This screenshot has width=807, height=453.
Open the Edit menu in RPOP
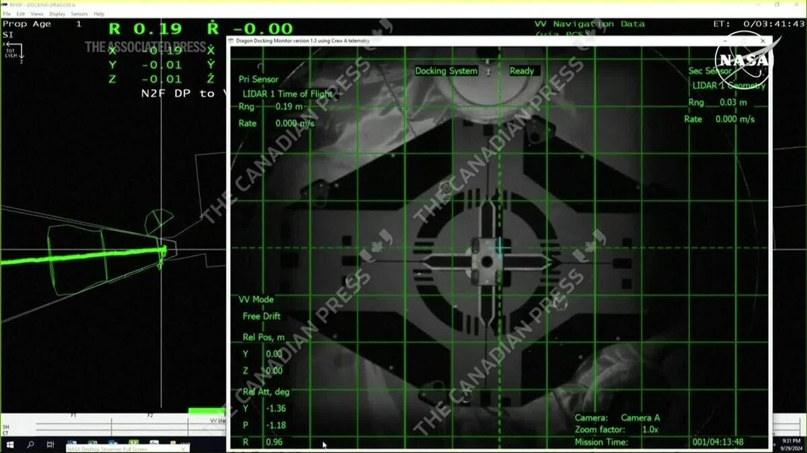click(x=21, y=13)
